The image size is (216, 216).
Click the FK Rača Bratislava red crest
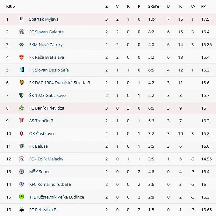click(22, 57)
